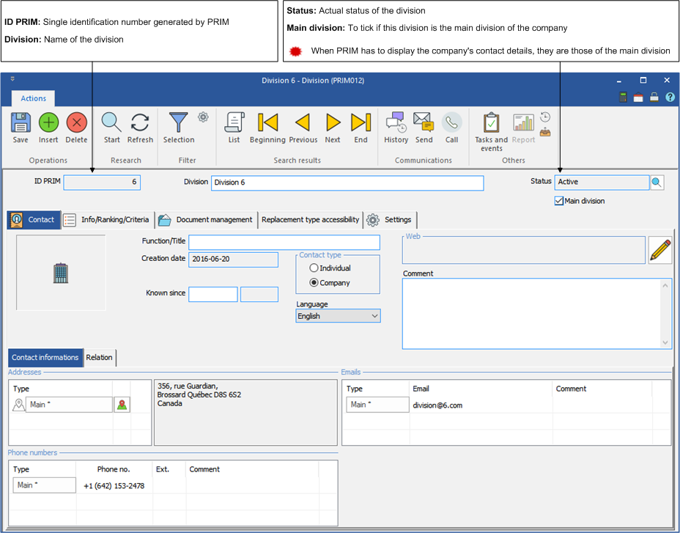Image resolution: width=680 pixels, height=533 pixels.
Task: Click the printer icon in the title bar
Action: pyautogui.click(x=654, y=98)
